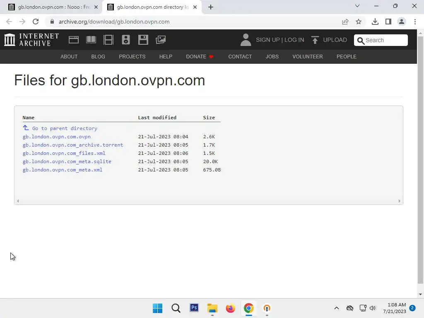Screen dimensions: 424x318
Task: Click the LOG IN link
Action: (294, 40)
